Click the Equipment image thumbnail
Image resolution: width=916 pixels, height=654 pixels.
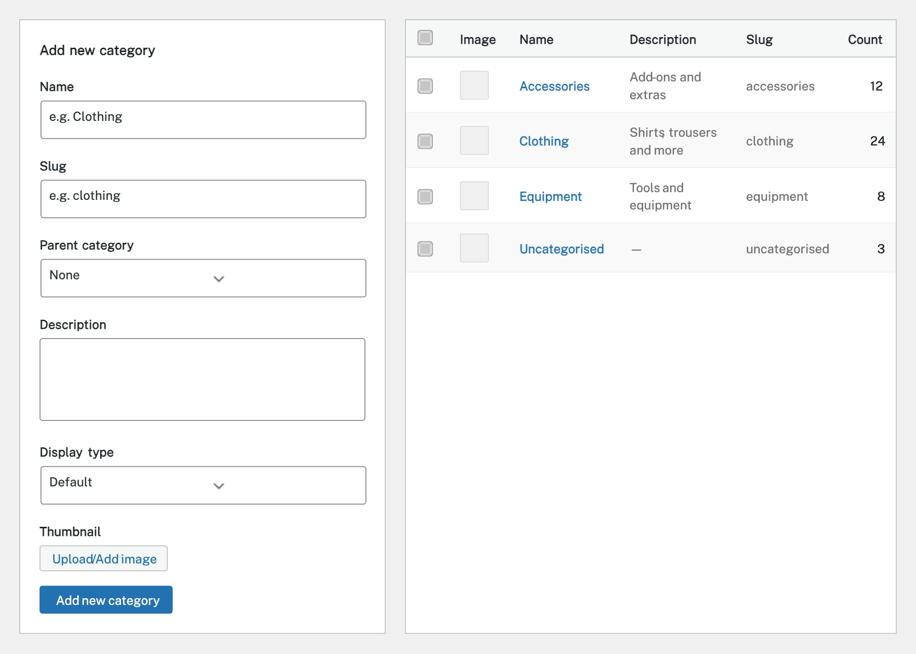click(x=474, y=196)
